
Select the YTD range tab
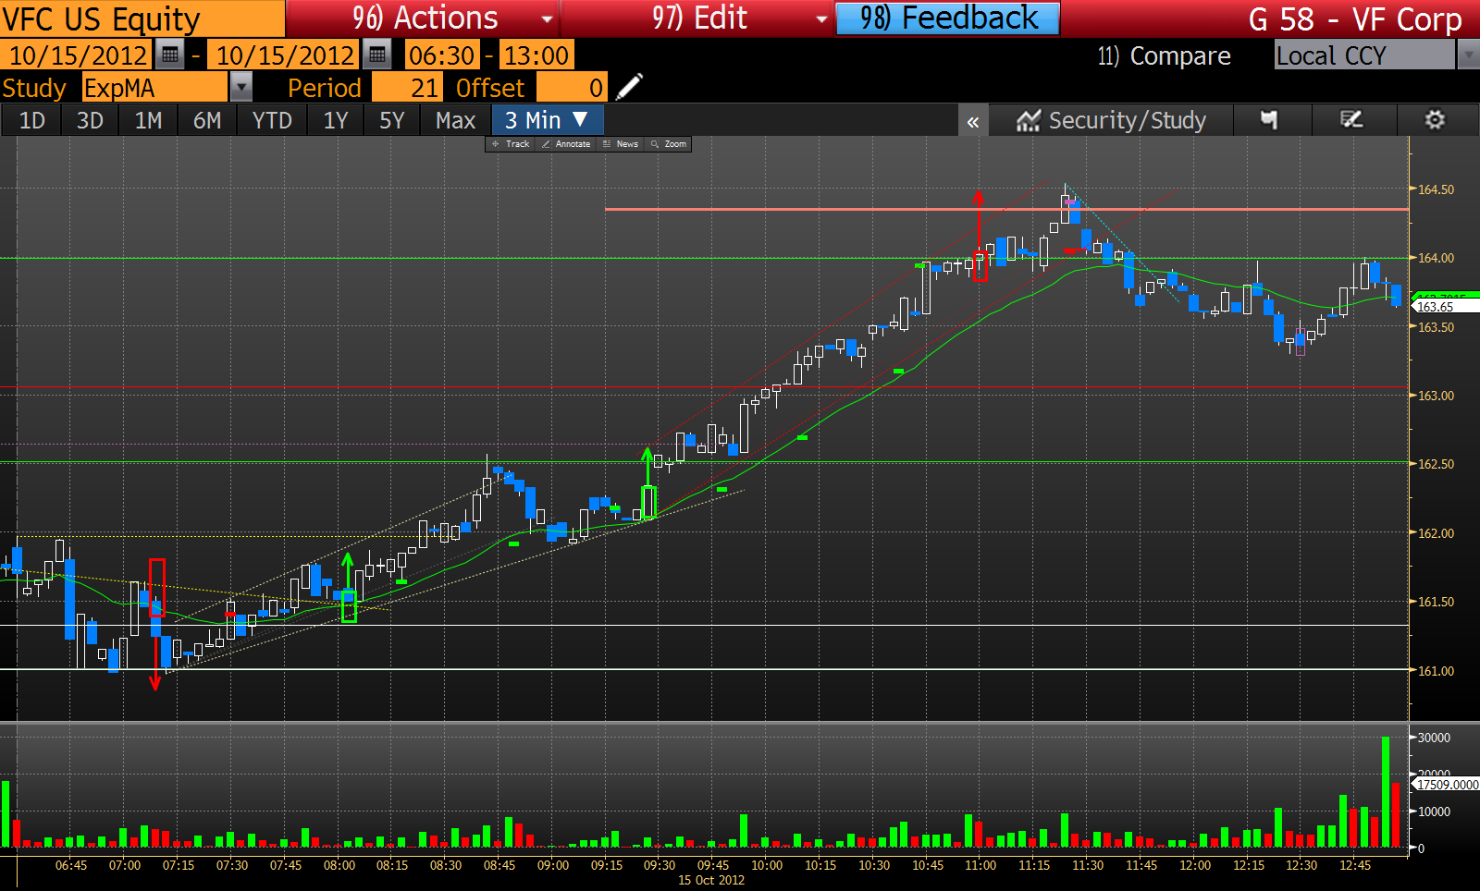(272, 120)
